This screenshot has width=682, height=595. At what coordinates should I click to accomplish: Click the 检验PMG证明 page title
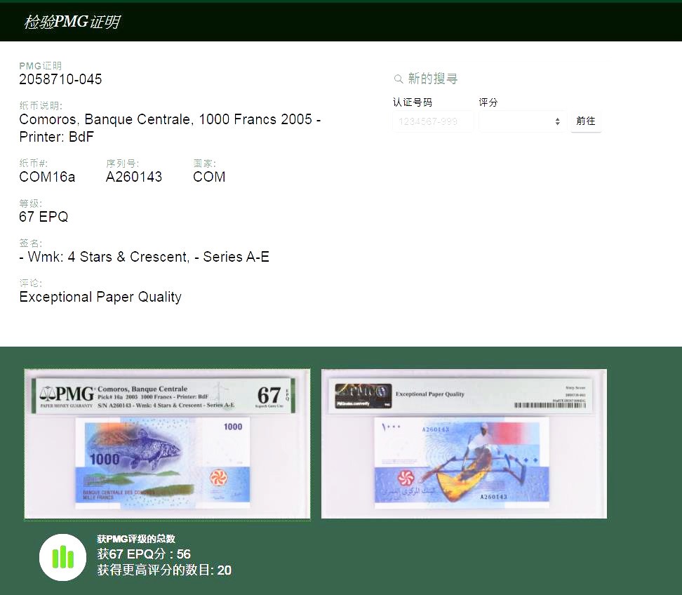pos(72,21)
